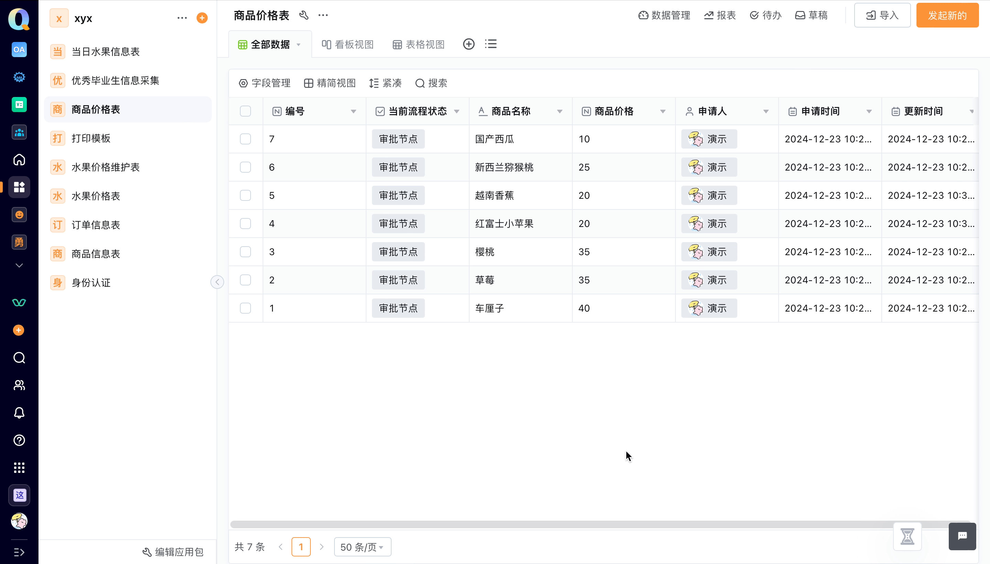Click page number 1 in pagination
This screenshot has width=990, height=564.
pyautogui.click(x=301, y=547)
